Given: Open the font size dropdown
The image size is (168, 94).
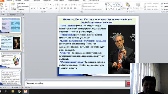Looking at the screenshot, I should 48,5.
